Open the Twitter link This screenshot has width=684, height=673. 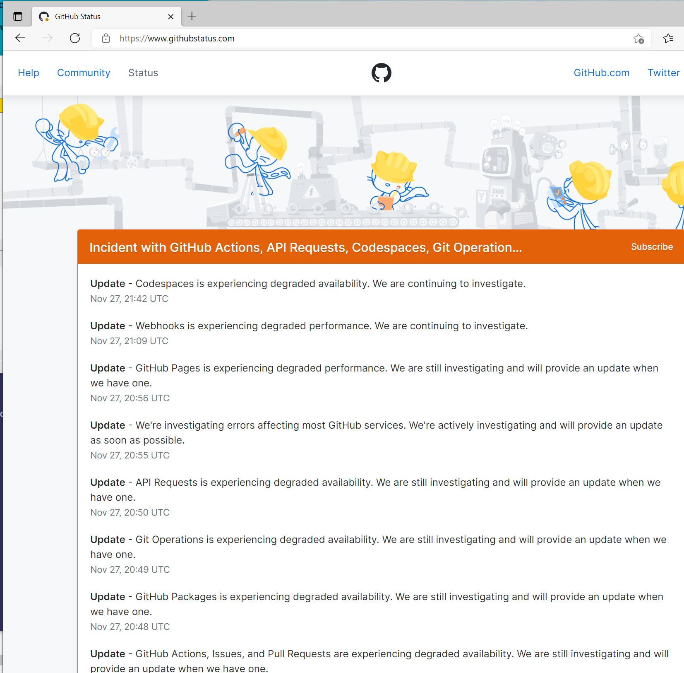click(x=663, y=73)
